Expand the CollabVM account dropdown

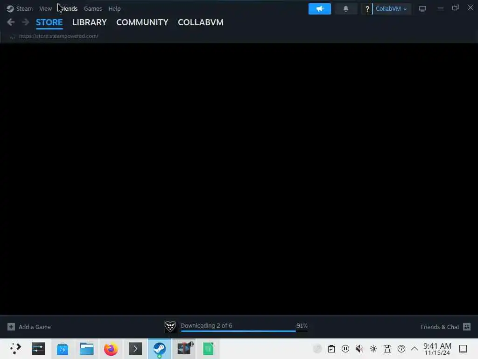pyautogui.click(x=392, y=9)
